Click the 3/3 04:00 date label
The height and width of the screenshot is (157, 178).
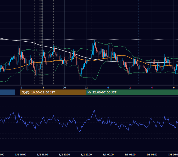[x=152, y=154]
